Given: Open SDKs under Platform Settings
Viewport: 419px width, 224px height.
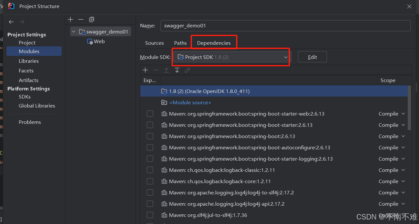Looking at the screenshot, I should pyautogui.click(x=25, y=97).
